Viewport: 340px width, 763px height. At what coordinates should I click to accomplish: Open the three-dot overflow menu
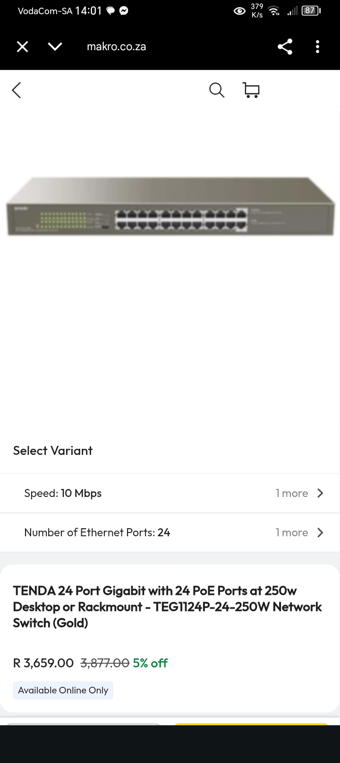click(x=317, y=46)
